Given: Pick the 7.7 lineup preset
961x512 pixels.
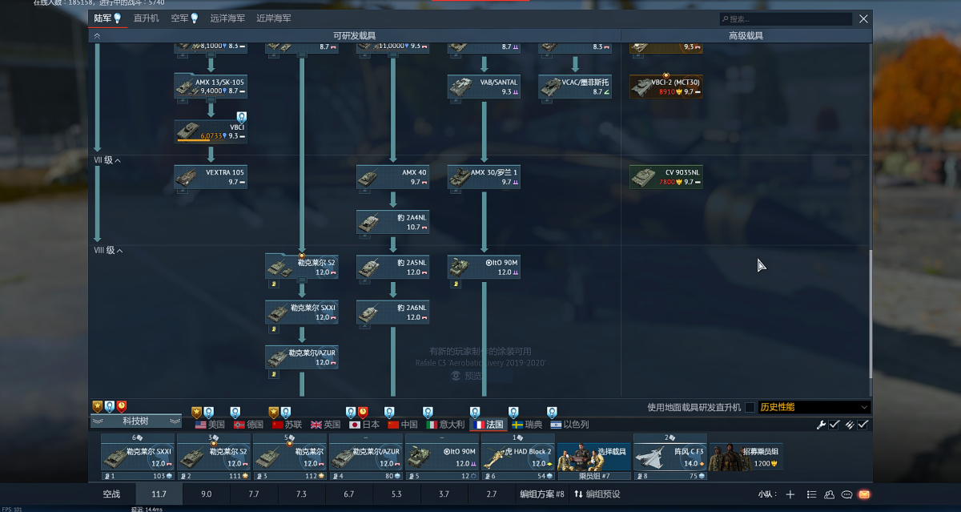Looking at the screenshot, I should click(254, 494).
